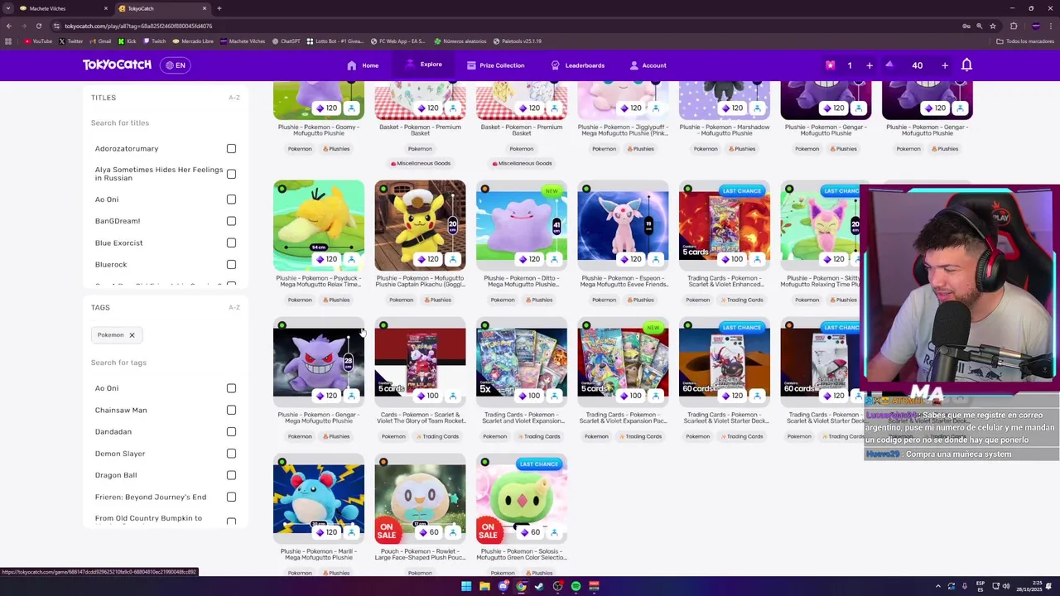Open the Account menu
Screen dimensions: 1060x596
(648, 65)
